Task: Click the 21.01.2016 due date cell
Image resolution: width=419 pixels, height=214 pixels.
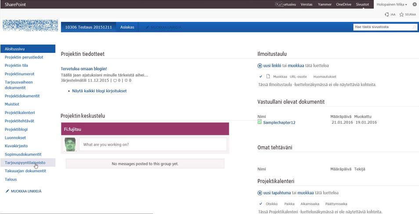Action: pos(342,122)
